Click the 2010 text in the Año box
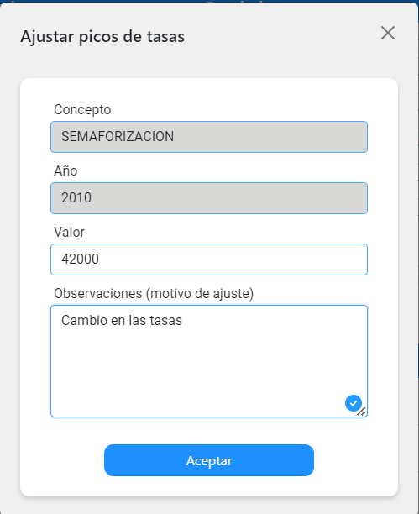 [x=76, y=197]
